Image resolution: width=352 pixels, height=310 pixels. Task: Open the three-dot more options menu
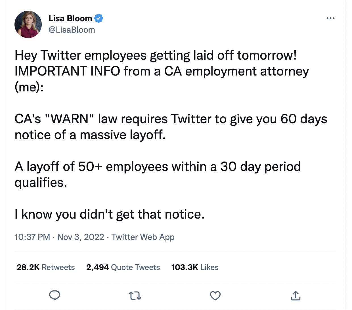pos(330,18)
